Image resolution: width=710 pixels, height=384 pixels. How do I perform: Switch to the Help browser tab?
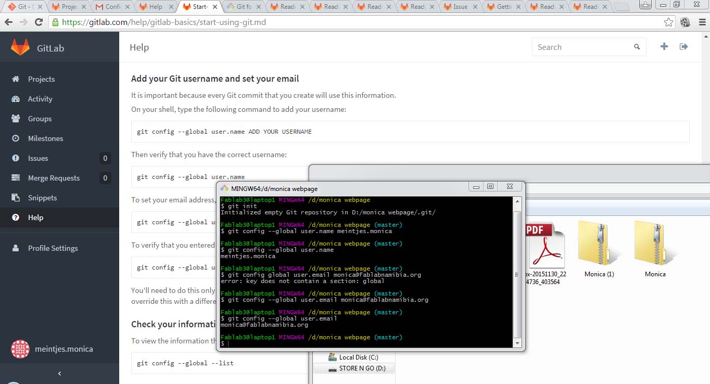point(155,7)
